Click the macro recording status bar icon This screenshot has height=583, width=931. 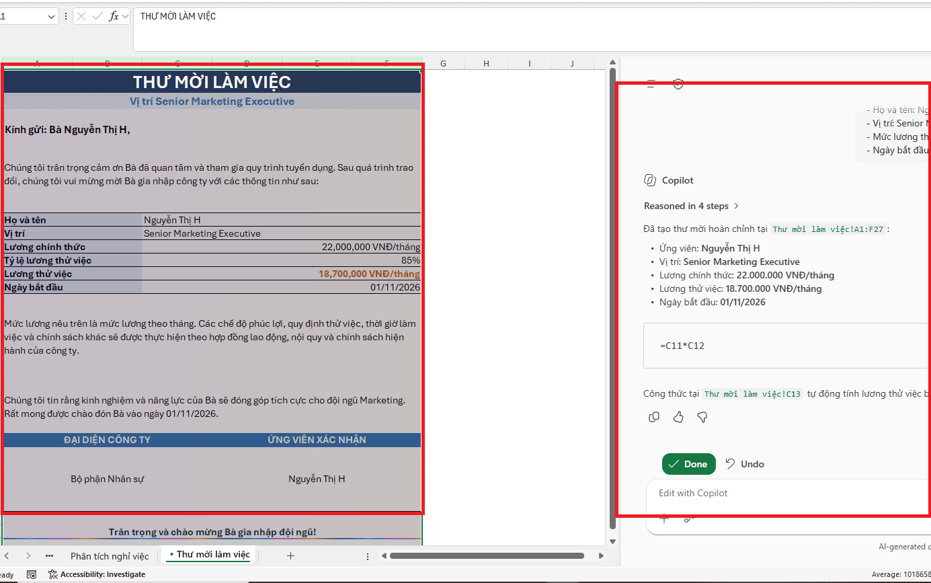click(32, 574)
